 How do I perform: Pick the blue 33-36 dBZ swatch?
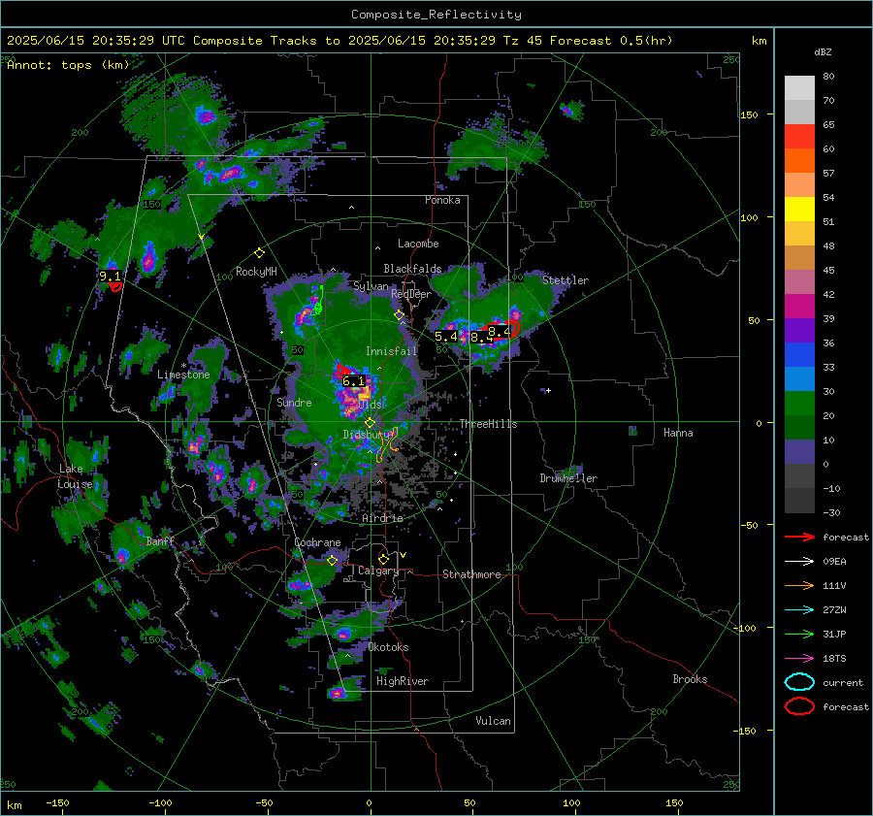click(799, 355)
